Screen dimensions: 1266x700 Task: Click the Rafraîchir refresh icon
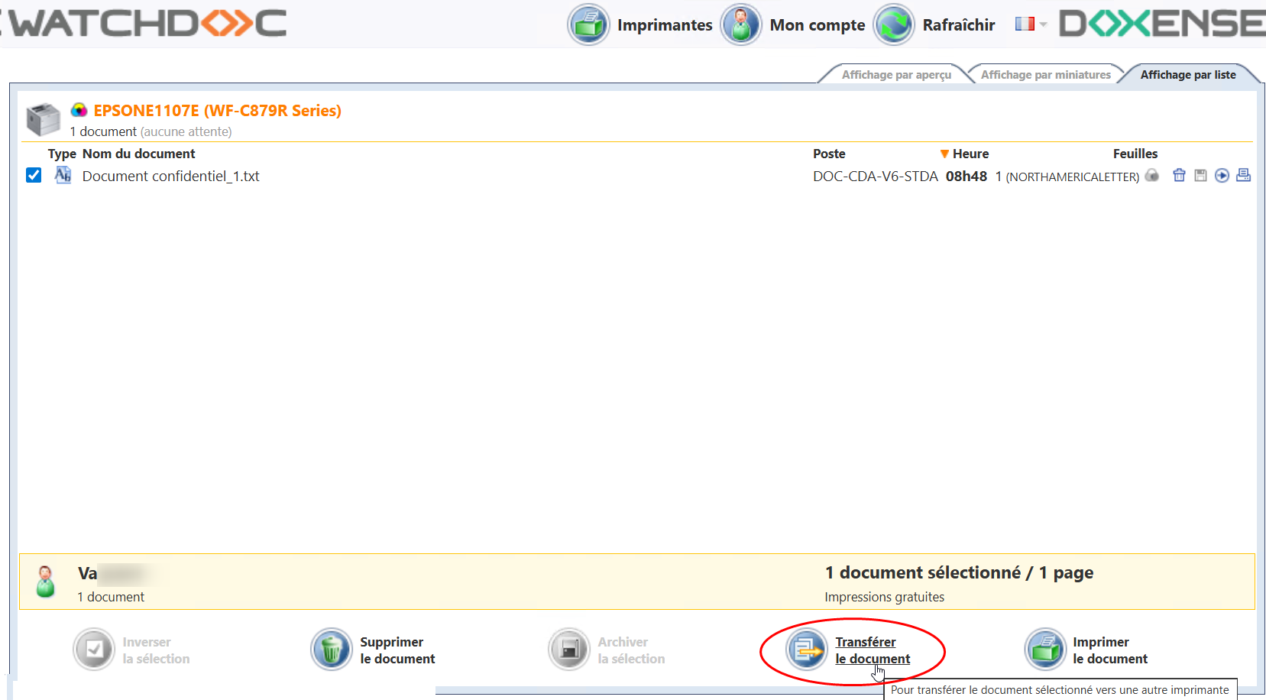click(x=893, y=25)
